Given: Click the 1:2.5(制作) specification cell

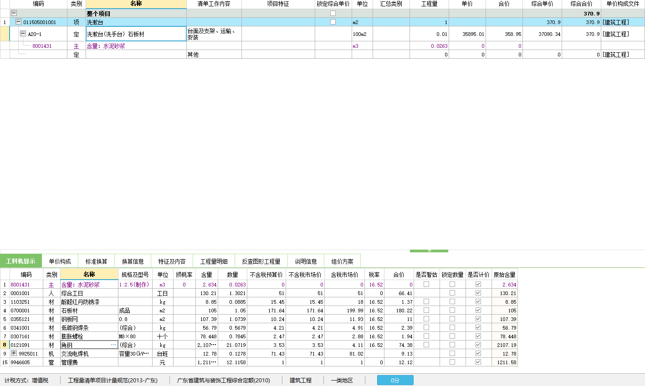Looking at the screenshot, I should [x=135, y=285].
